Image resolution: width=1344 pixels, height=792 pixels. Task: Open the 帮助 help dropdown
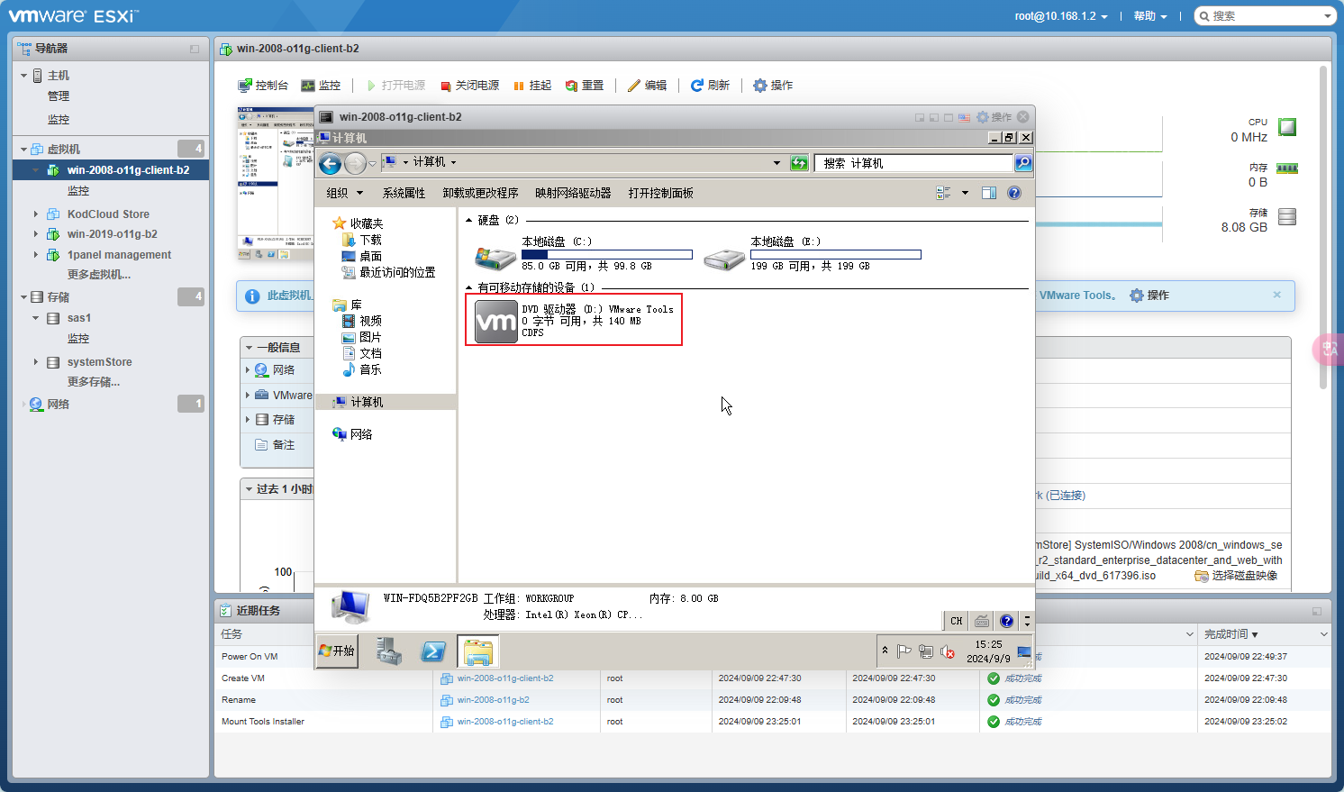click(1150, 16)
